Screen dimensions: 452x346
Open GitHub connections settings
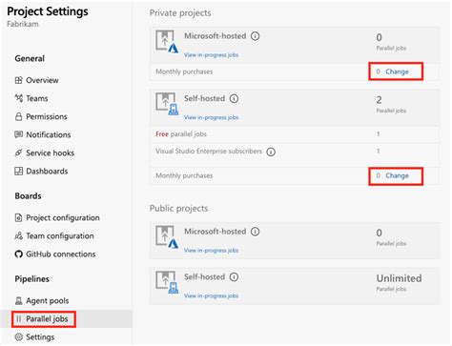coord(61,254)
